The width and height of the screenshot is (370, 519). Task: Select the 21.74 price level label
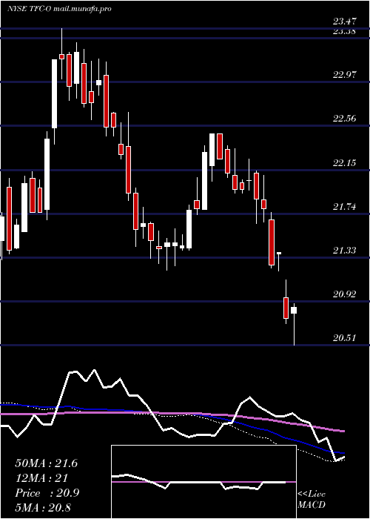click(345, 207)
